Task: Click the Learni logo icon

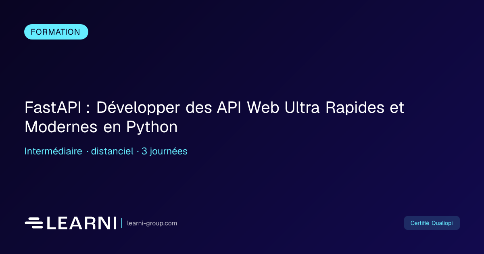Action: click(x=34, y=223)
